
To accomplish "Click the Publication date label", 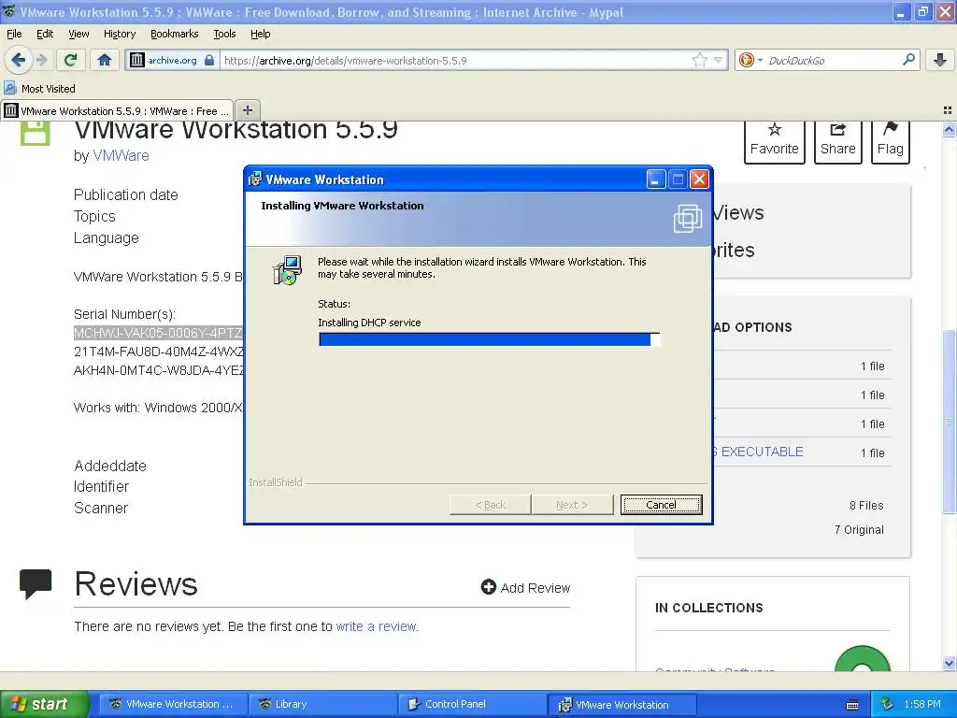I will (x=126, y=194).
